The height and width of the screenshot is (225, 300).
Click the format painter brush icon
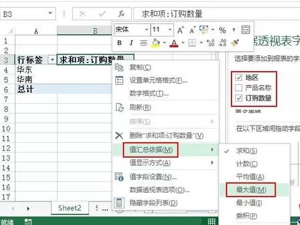[235, 43]
